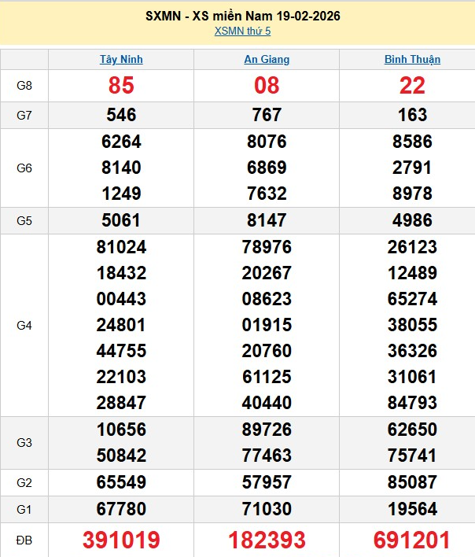Click Bình Thuận special prize number 691201

412,540
